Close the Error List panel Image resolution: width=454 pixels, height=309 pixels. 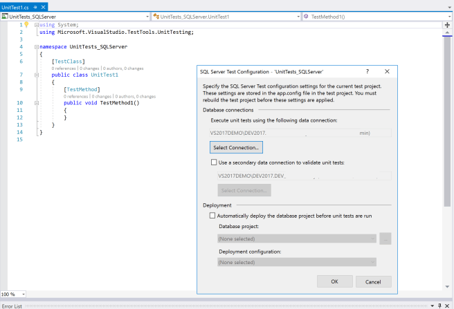pos(446,305)
